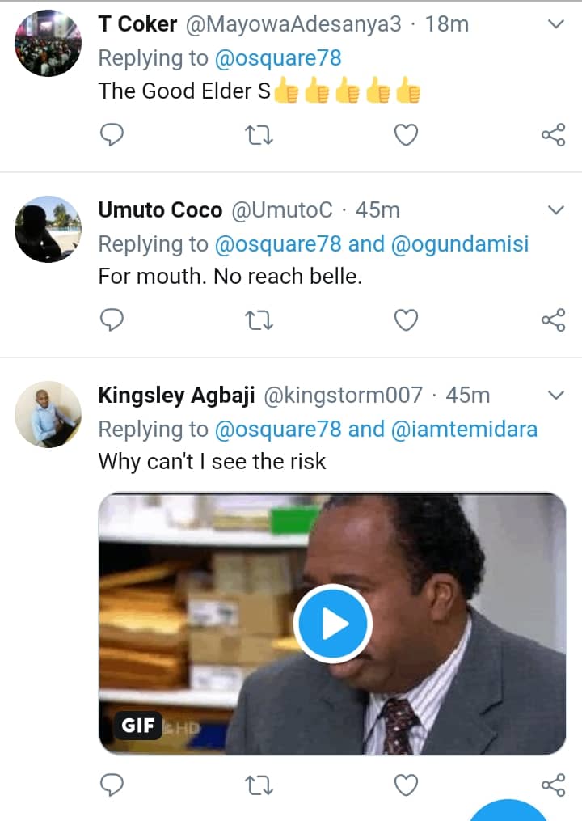Like T Coker's tweet
This screenshot has width=582, height=821.
(x=406, y=136)
